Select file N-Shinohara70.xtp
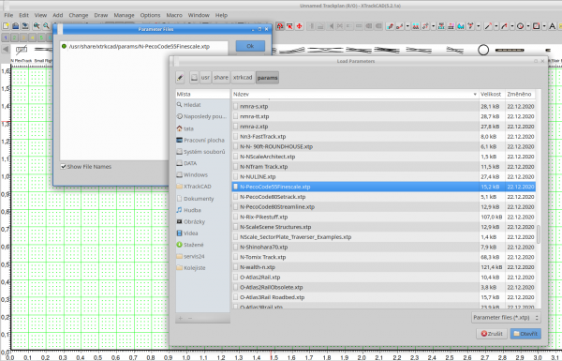 383,247
